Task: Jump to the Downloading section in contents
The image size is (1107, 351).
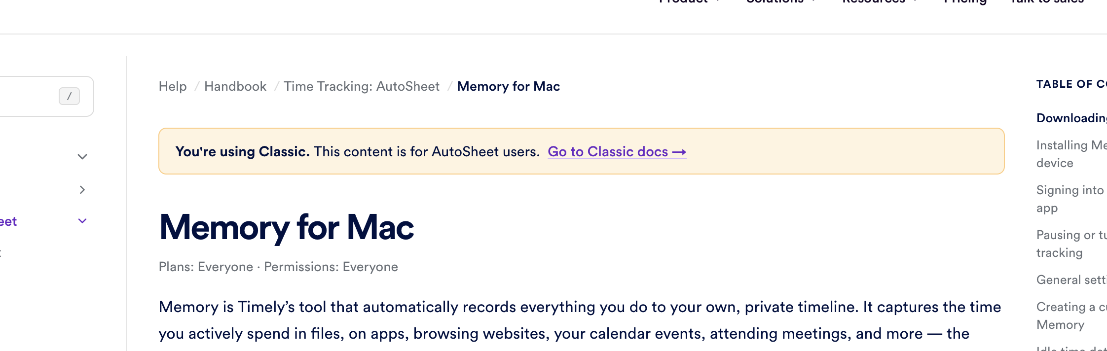Action: [1071, 118]
